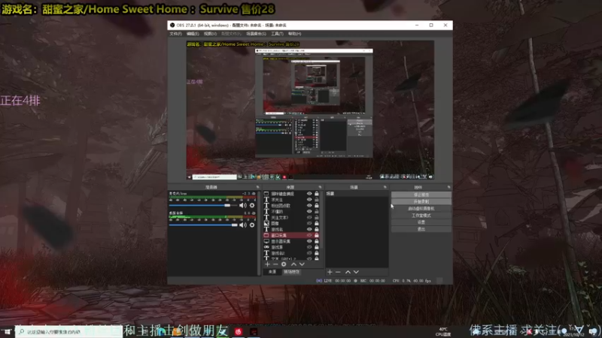Click 开始录制 start recording button
This screenshot has width=602, height=338.
(421, 201)
